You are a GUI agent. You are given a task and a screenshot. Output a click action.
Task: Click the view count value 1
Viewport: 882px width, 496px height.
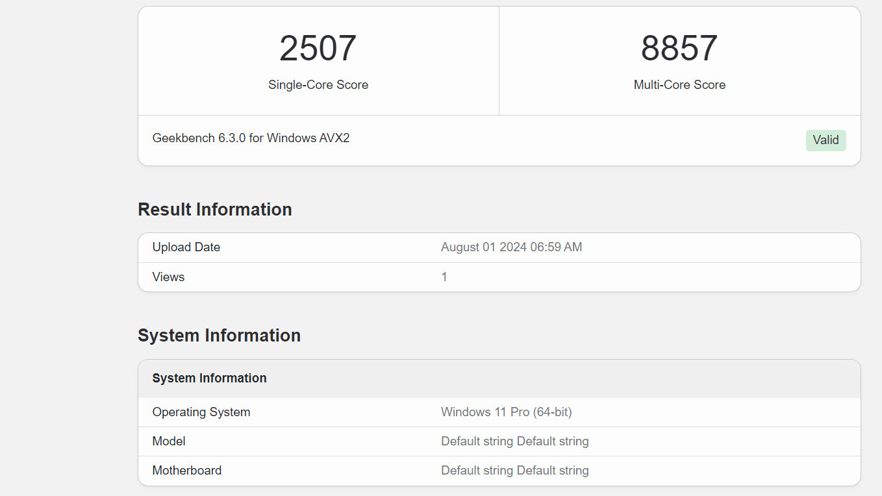pyautogui.click(x=444, y=277)
